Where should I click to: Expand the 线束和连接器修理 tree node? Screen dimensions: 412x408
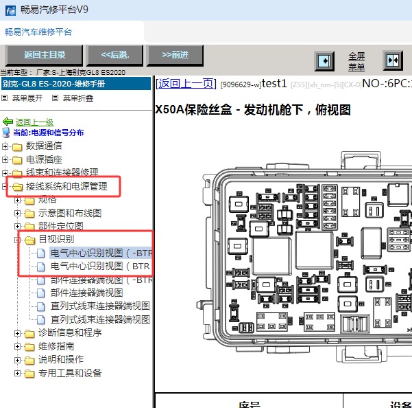click(x=5, y=173)
